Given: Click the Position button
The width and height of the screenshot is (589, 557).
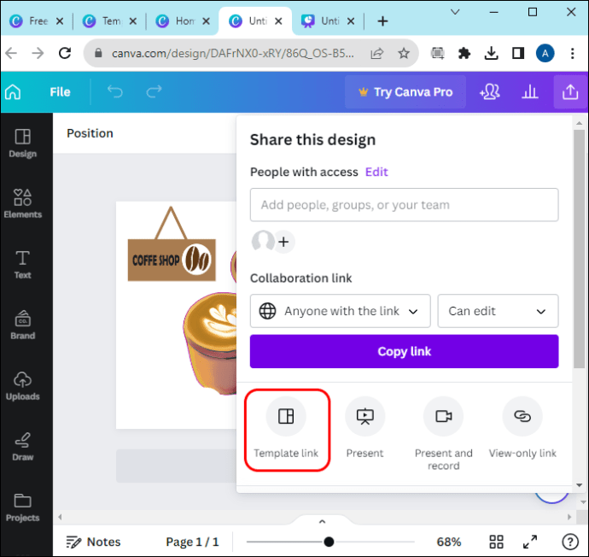Looking at the screenshot, I should pyautogui.click(x=90, y=133).
